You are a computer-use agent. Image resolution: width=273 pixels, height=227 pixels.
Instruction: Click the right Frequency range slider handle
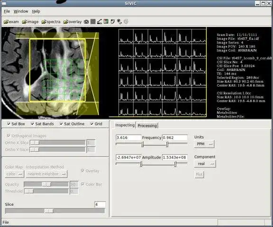[167, 144]
